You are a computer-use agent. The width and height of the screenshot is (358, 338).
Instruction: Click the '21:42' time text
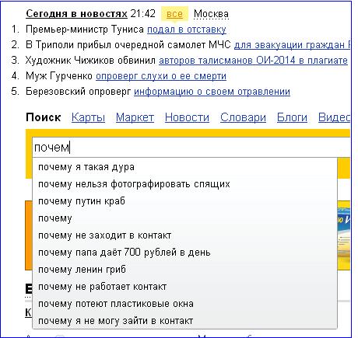(142, 14)
